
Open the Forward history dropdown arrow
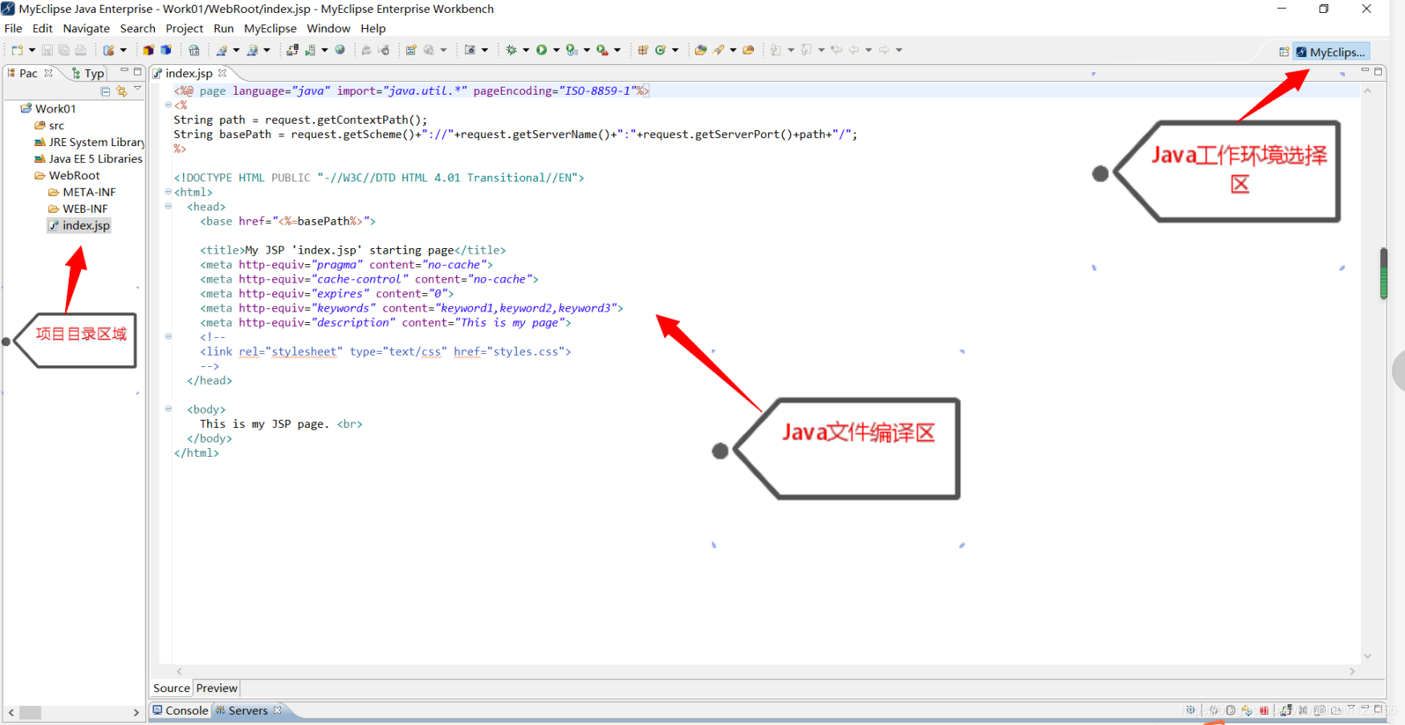click(x=898, y=50)
